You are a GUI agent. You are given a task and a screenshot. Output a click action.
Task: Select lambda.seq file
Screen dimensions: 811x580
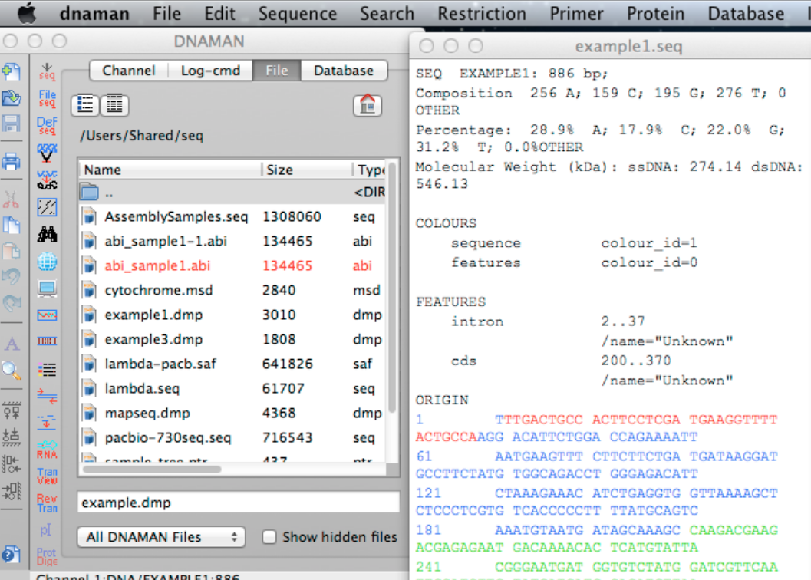tap(232, 388)
